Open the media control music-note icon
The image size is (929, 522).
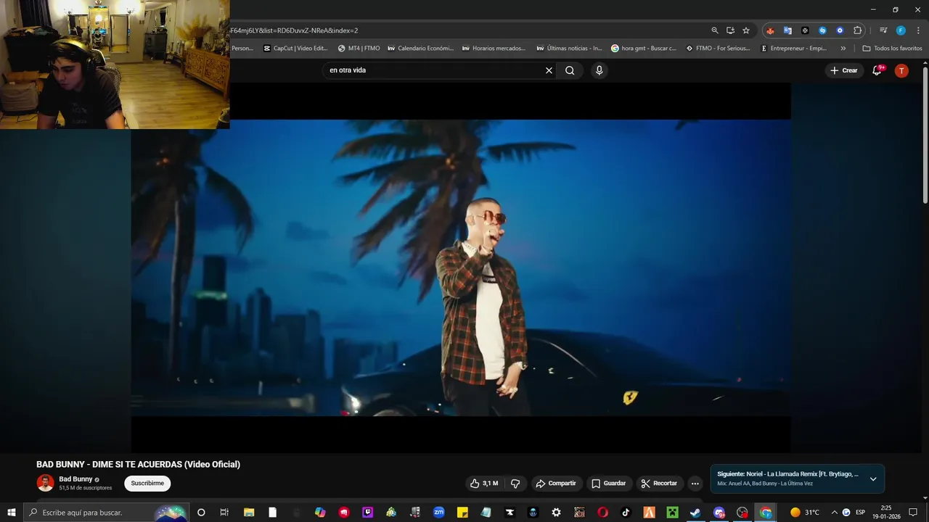click(x=883, y=30)
